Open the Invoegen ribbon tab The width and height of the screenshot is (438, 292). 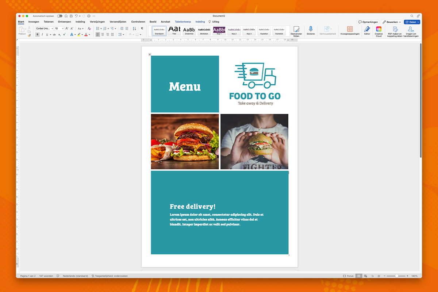[34, 22]
